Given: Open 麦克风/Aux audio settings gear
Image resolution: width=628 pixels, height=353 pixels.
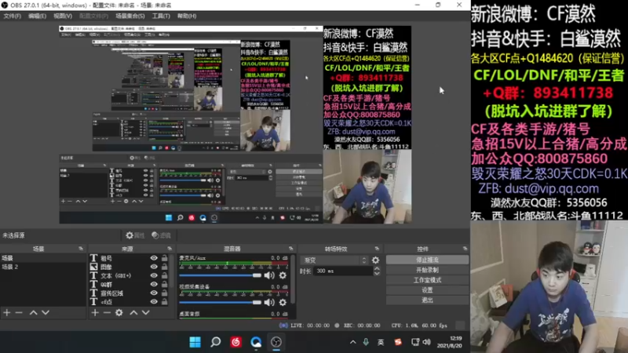Looking at the screenshot, I should pos(283,275).
